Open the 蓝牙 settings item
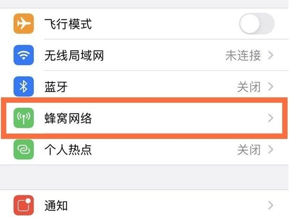 pos(144,86)
